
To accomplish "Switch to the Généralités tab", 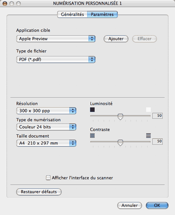I will pos(72,14).
